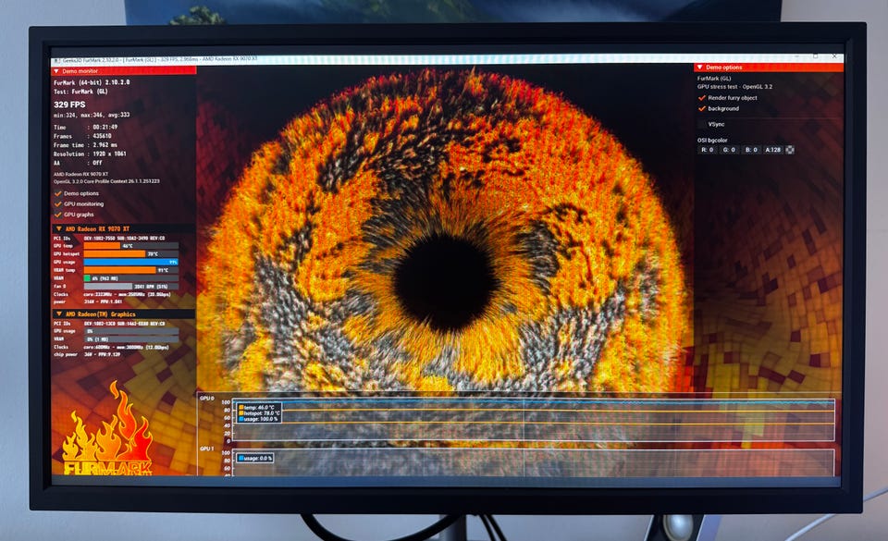888x541 pixels.
Task: Collapse the AMD Radeon RX 9070 XT section
Action: click(124, 228)
